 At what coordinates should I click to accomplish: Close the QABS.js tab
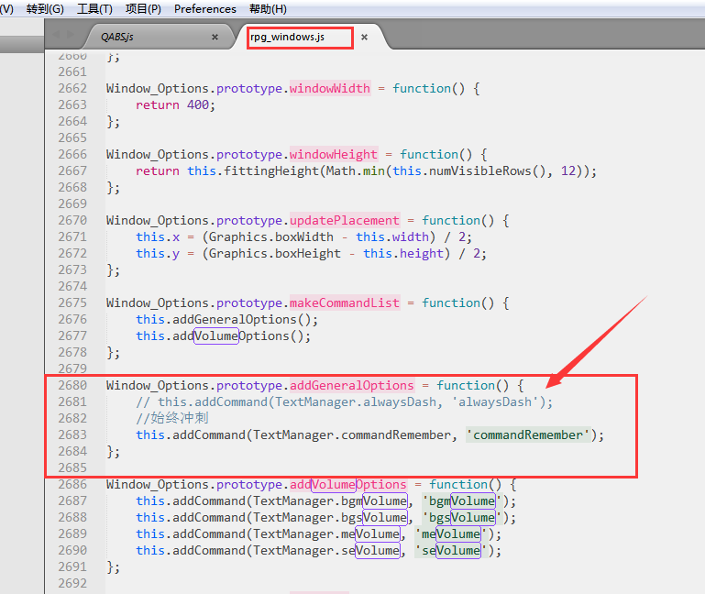point(215,37)
